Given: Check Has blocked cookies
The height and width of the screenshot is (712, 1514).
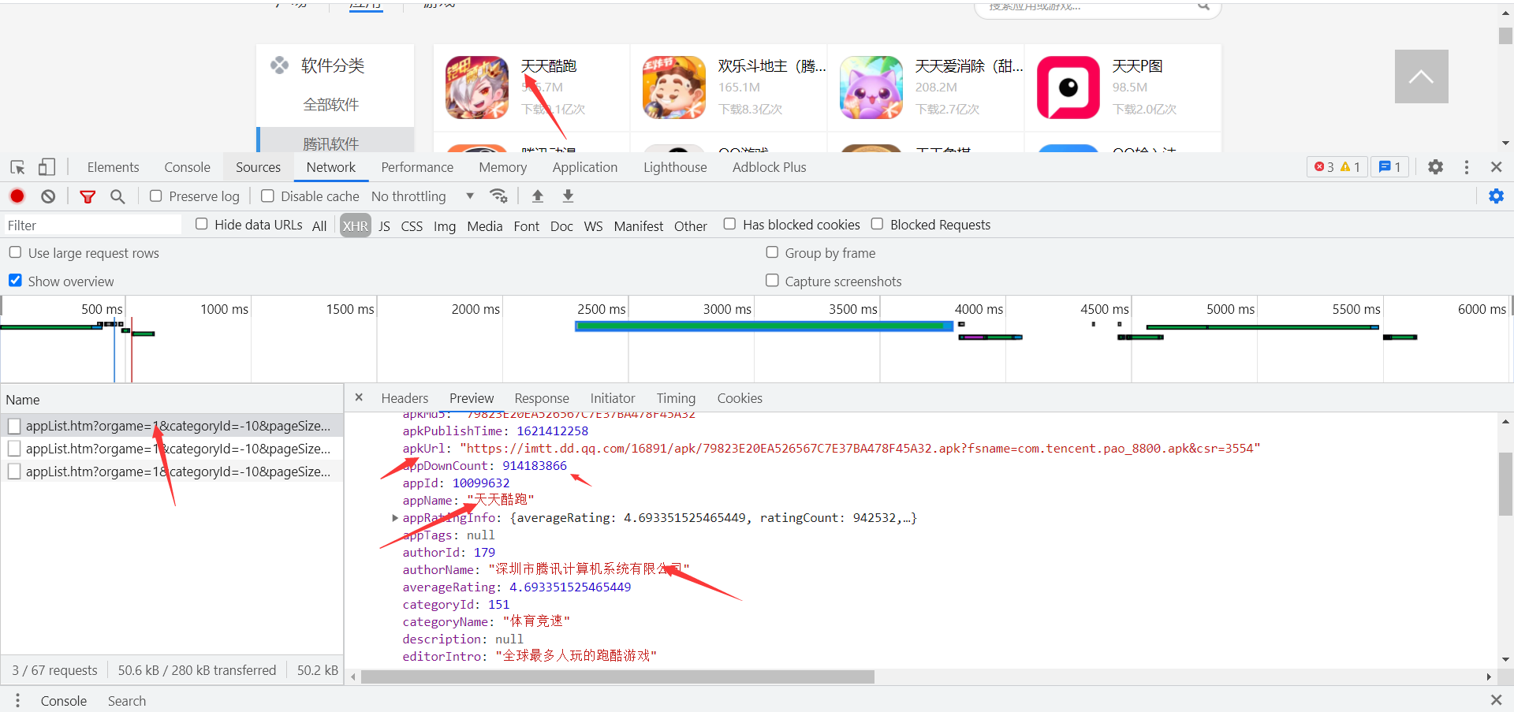Looking at the screenshot, I should (730, 224).
